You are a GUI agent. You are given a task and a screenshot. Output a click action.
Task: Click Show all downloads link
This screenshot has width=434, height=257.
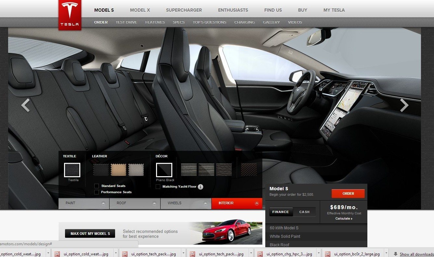417,254
